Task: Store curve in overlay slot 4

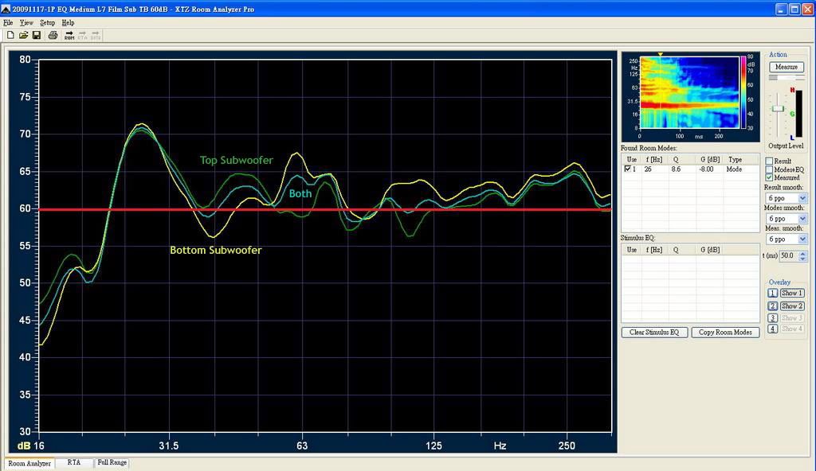Action: 772,329
